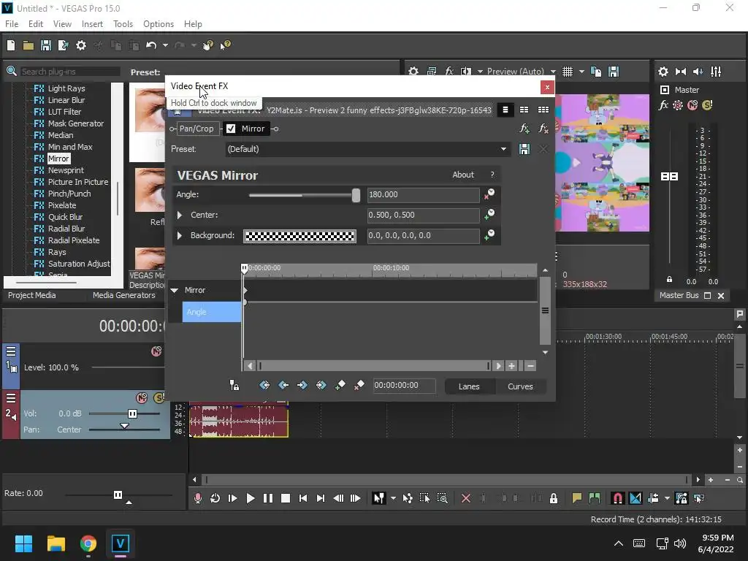748x561 pixels.
Task: Create a new project with toolbar icon
Action: 11,45
